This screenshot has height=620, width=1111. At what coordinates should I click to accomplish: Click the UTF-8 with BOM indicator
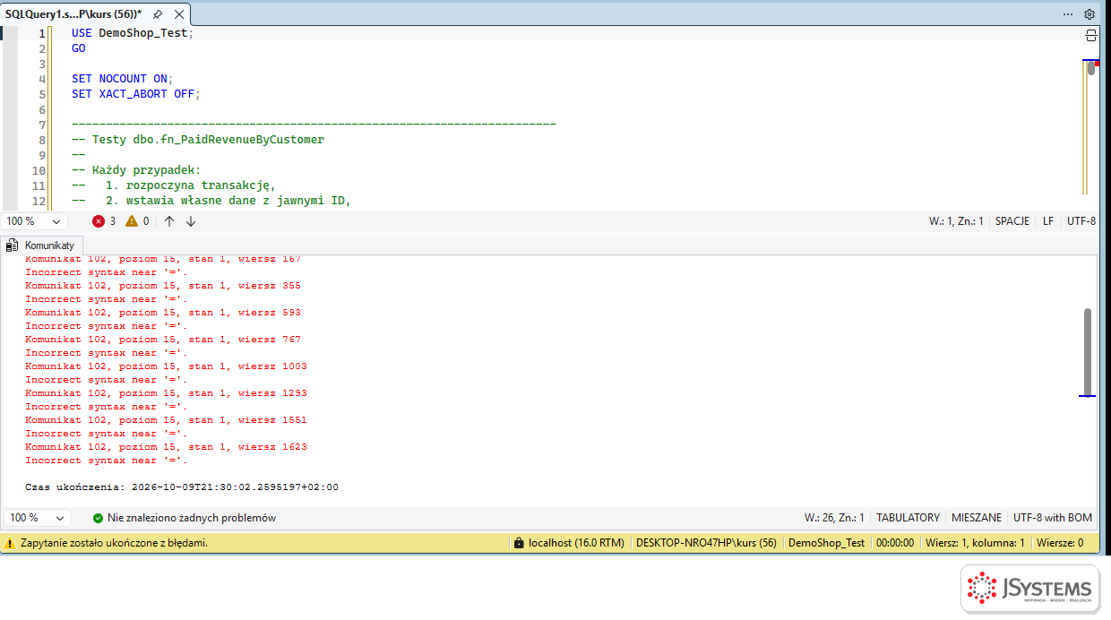pyautogui.click(x=1053, y=518)
